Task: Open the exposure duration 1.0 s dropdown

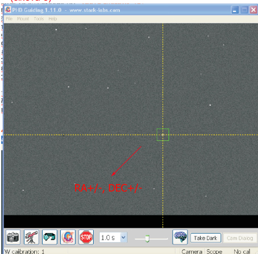Action: pos(123,238)
